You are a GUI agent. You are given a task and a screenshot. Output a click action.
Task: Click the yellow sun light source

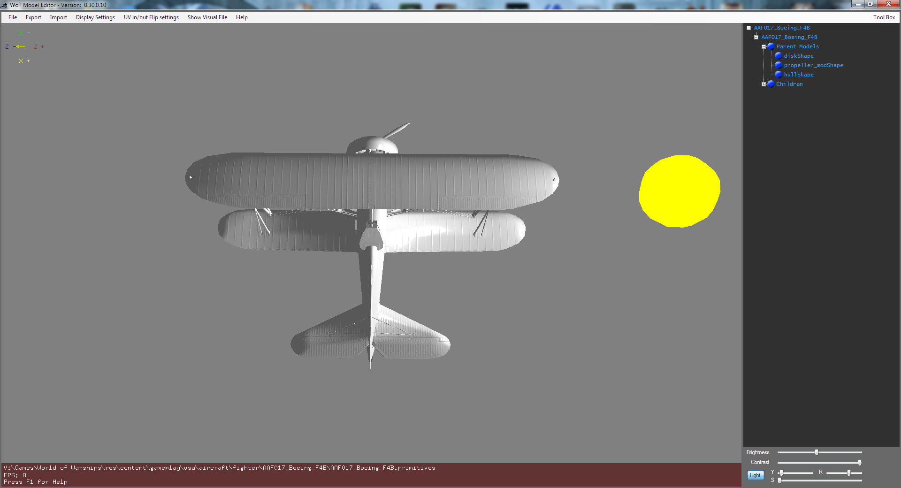pyautogui.click(x=680, y=191)
